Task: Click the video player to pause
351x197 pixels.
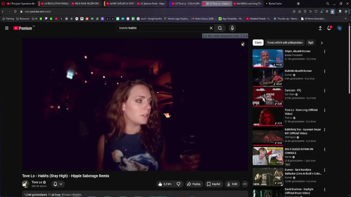Action: (135, 105)
